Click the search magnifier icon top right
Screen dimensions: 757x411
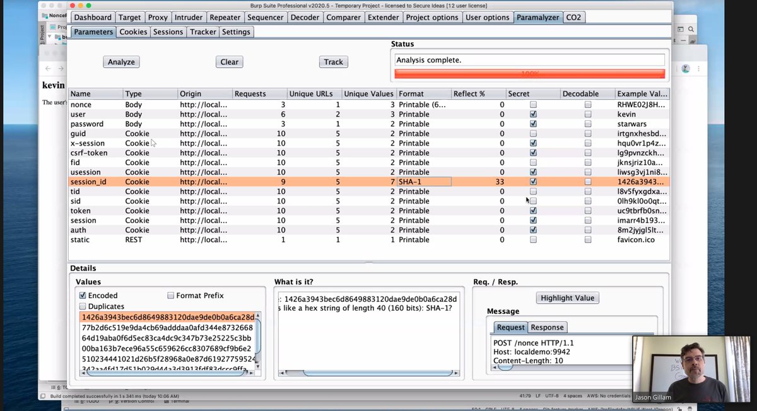[691, 29]
